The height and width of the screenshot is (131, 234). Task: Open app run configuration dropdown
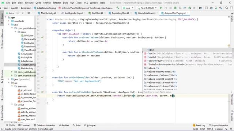(128, 8)
